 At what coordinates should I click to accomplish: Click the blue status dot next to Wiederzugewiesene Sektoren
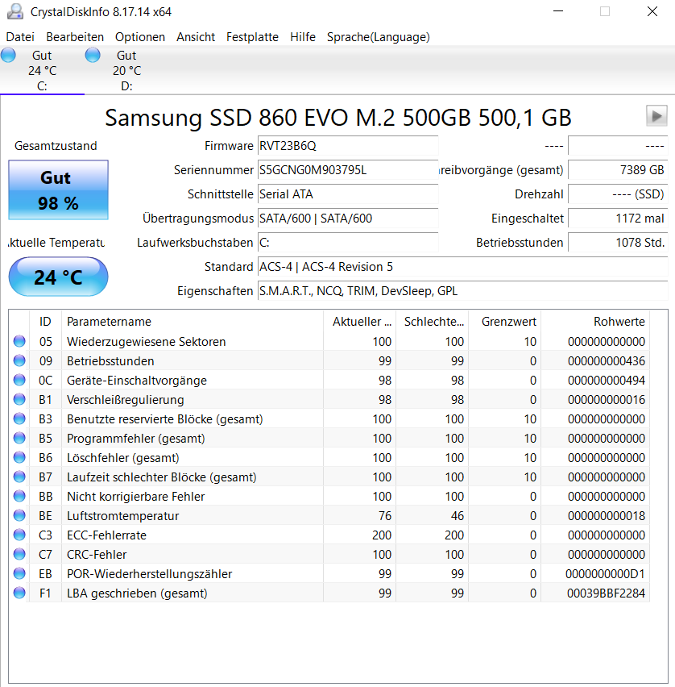tap(19, 341)
